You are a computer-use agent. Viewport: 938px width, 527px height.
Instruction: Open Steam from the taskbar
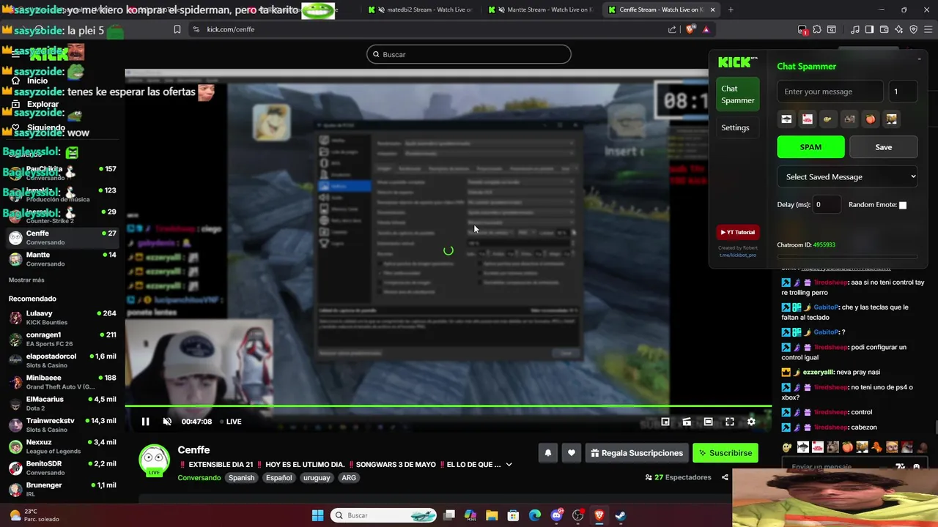(x=620, y=515)
